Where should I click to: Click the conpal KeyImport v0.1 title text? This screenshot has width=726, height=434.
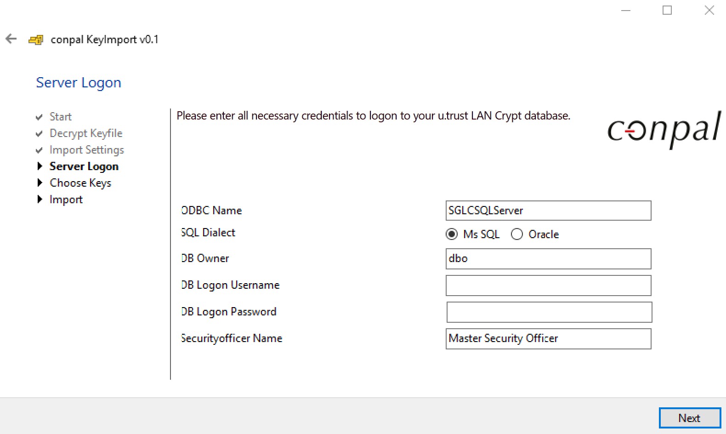[105, 40]
